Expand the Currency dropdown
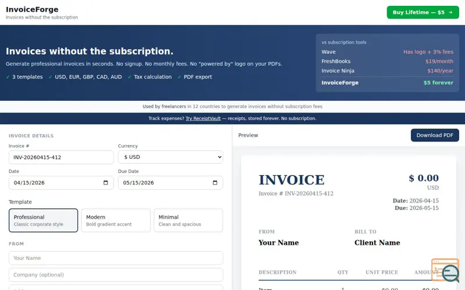Image resolution: width=465 pixels, height=290 pixels. (x=170, y=157)
